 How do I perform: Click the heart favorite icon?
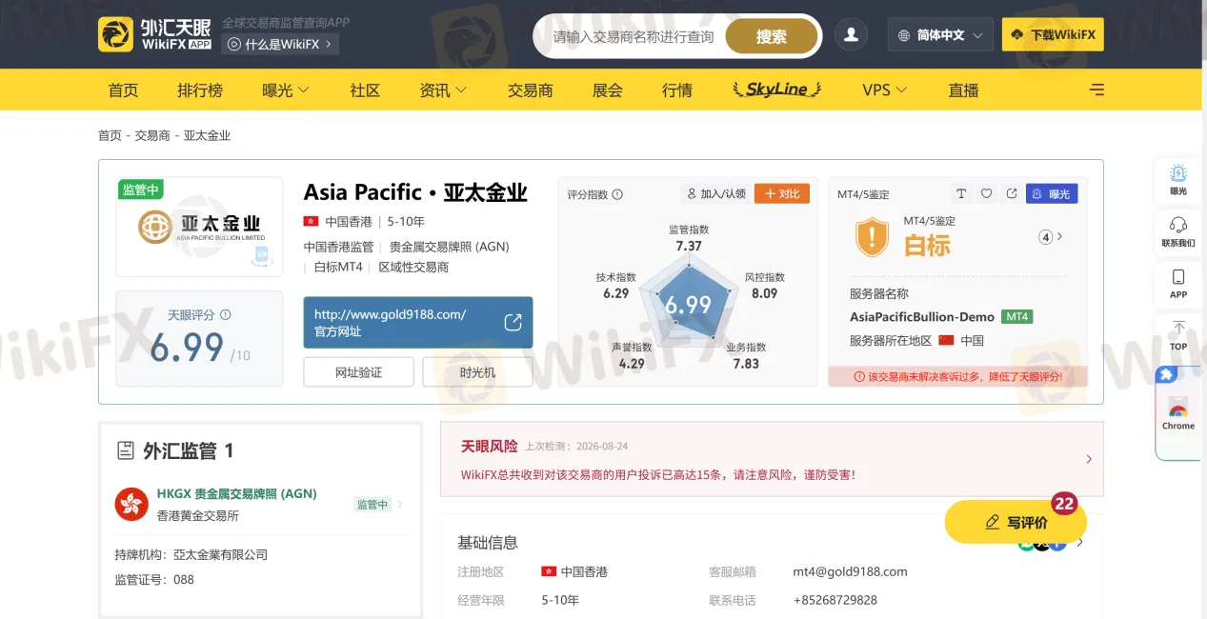click(x=986, y=193)
